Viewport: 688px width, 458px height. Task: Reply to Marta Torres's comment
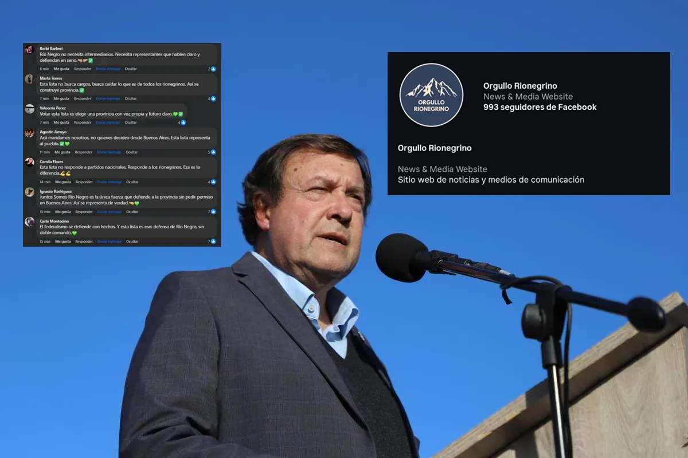click(83, 98)
